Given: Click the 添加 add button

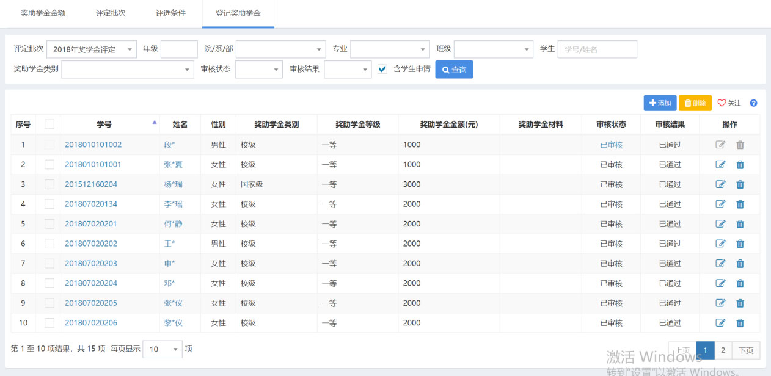Looking at the screenshot, I should (660, 103).
